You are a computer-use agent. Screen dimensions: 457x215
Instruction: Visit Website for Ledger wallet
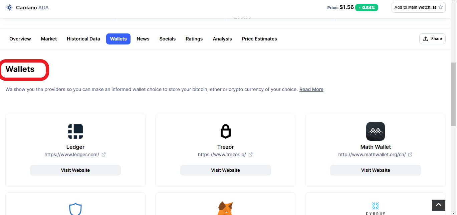tap(75, 170)
